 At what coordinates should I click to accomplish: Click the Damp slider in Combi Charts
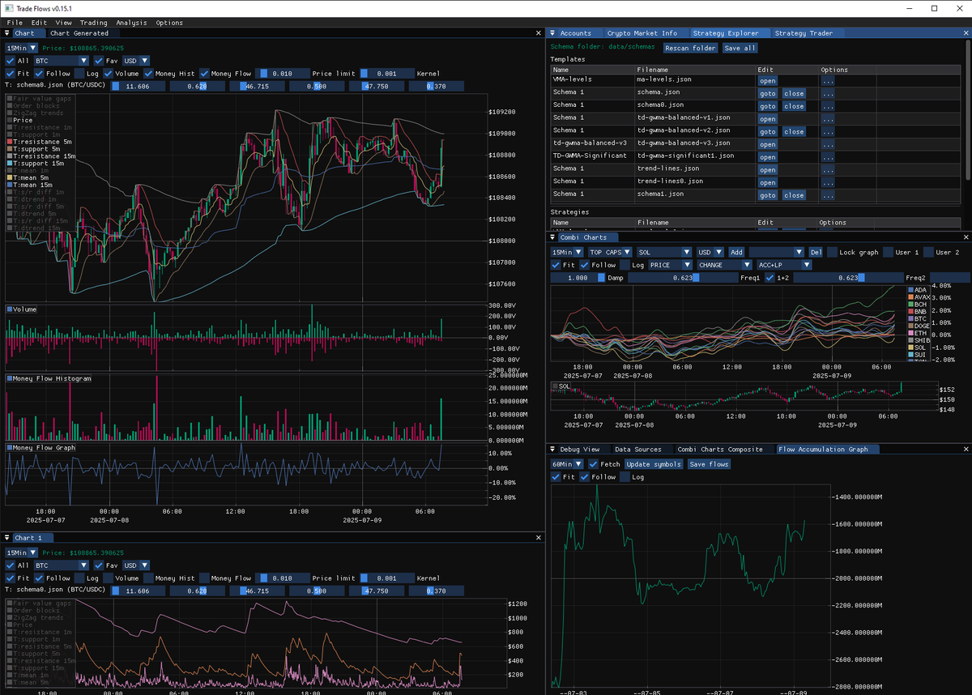pyautogui.click(x=578, y=278)
